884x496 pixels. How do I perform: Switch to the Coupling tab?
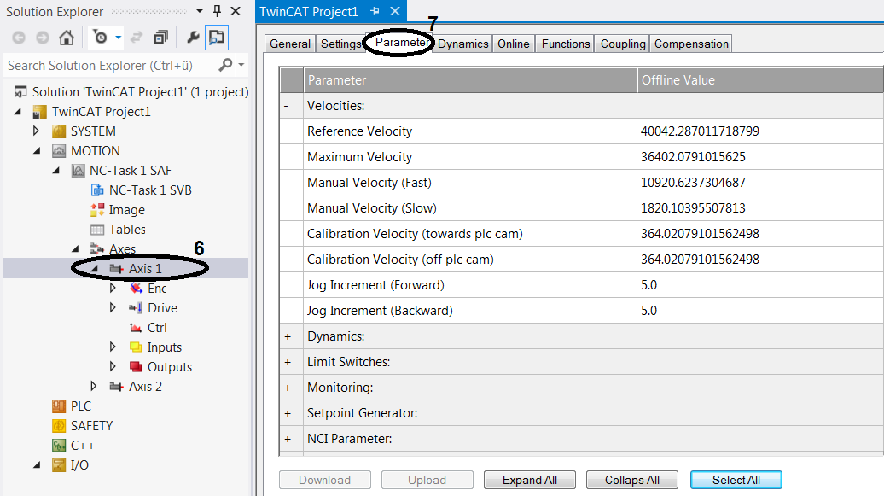(x=622, y=44)
